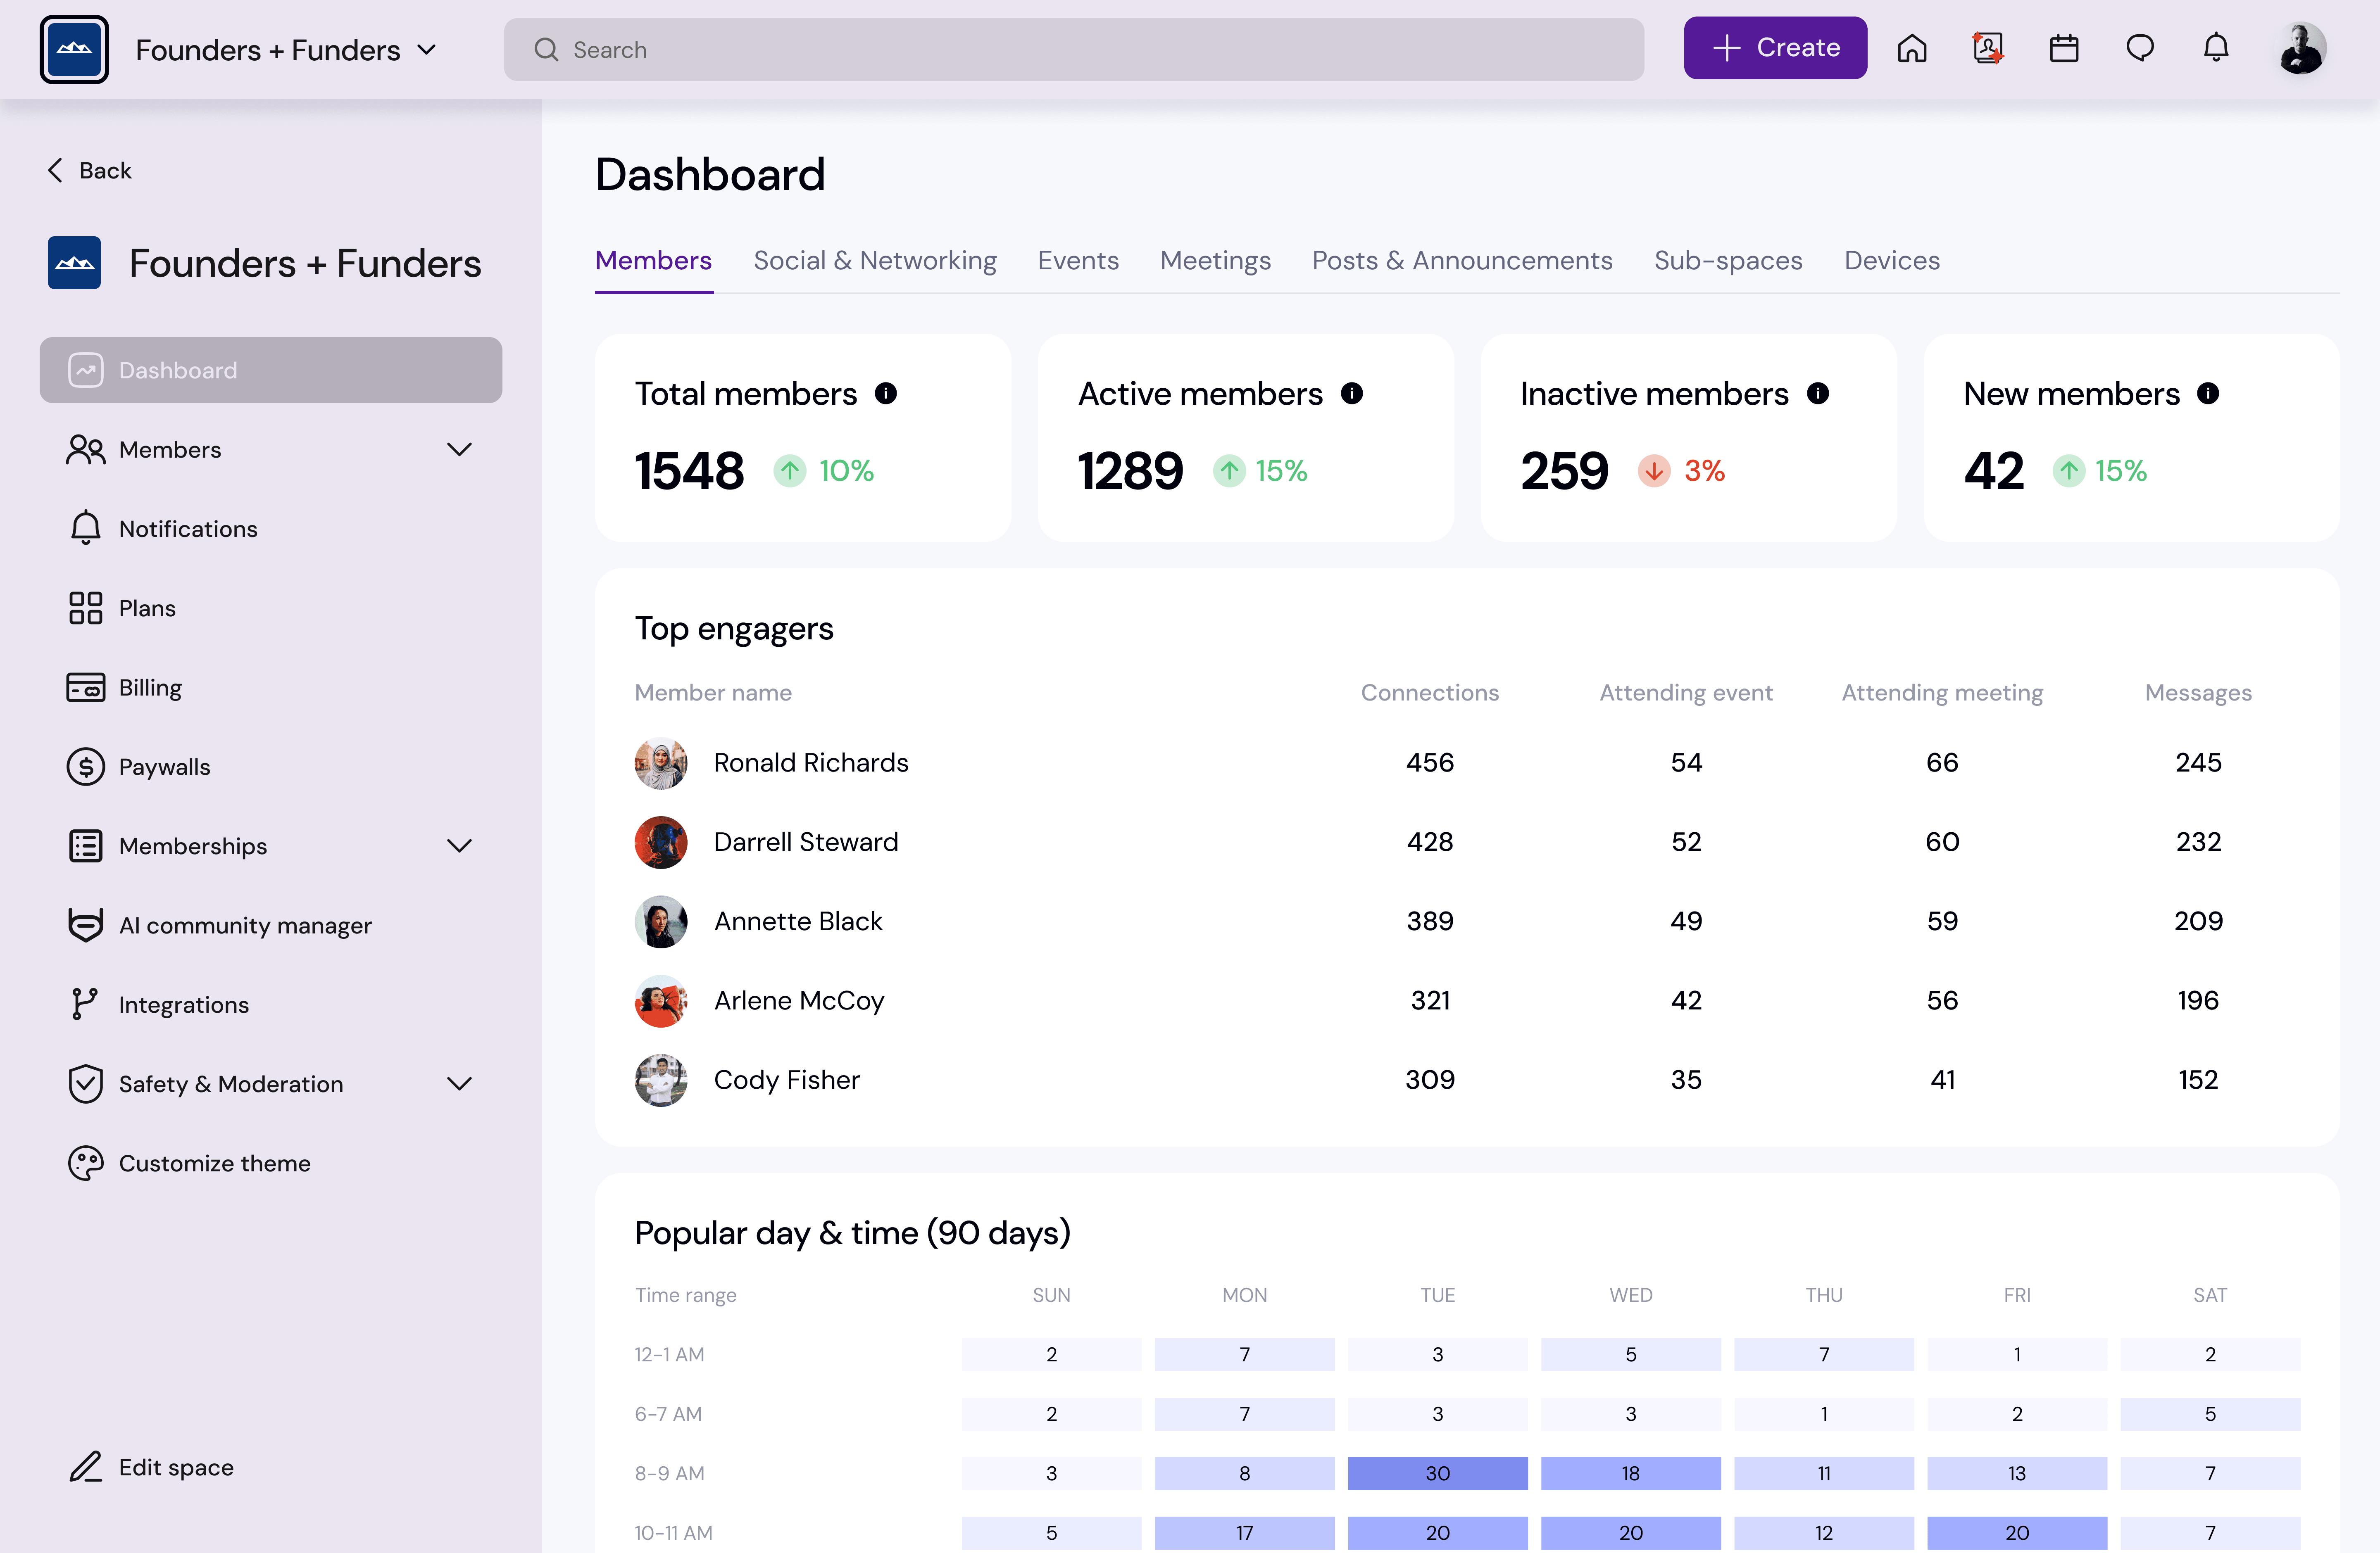The width and height of the screenshot is (2380, 1553).
Task: Open the home icon in top bar
Action: 1911,48
